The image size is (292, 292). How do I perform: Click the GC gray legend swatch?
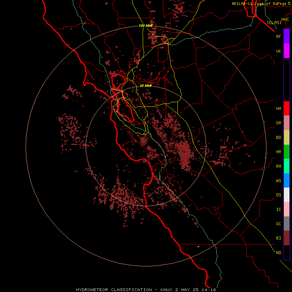pos(286,224)
